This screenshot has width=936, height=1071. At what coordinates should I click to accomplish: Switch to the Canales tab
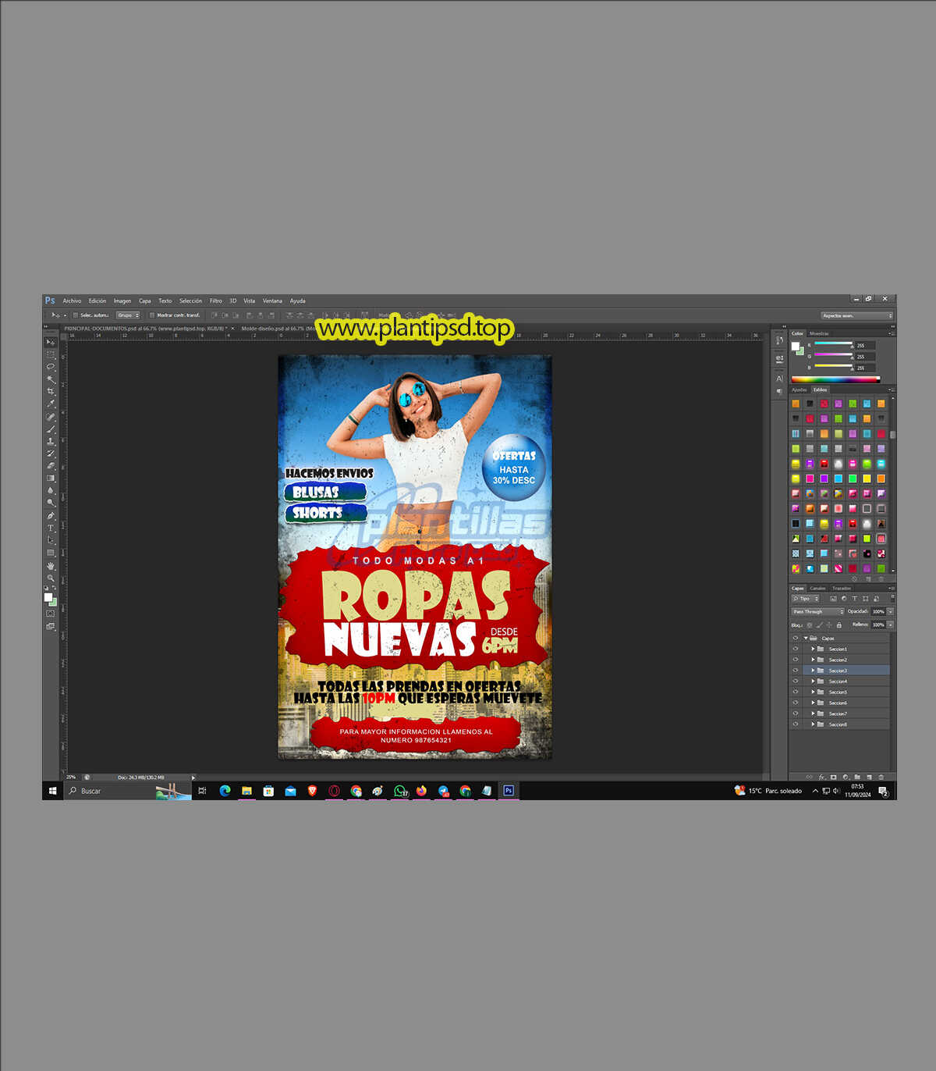(x=817, y=589)
